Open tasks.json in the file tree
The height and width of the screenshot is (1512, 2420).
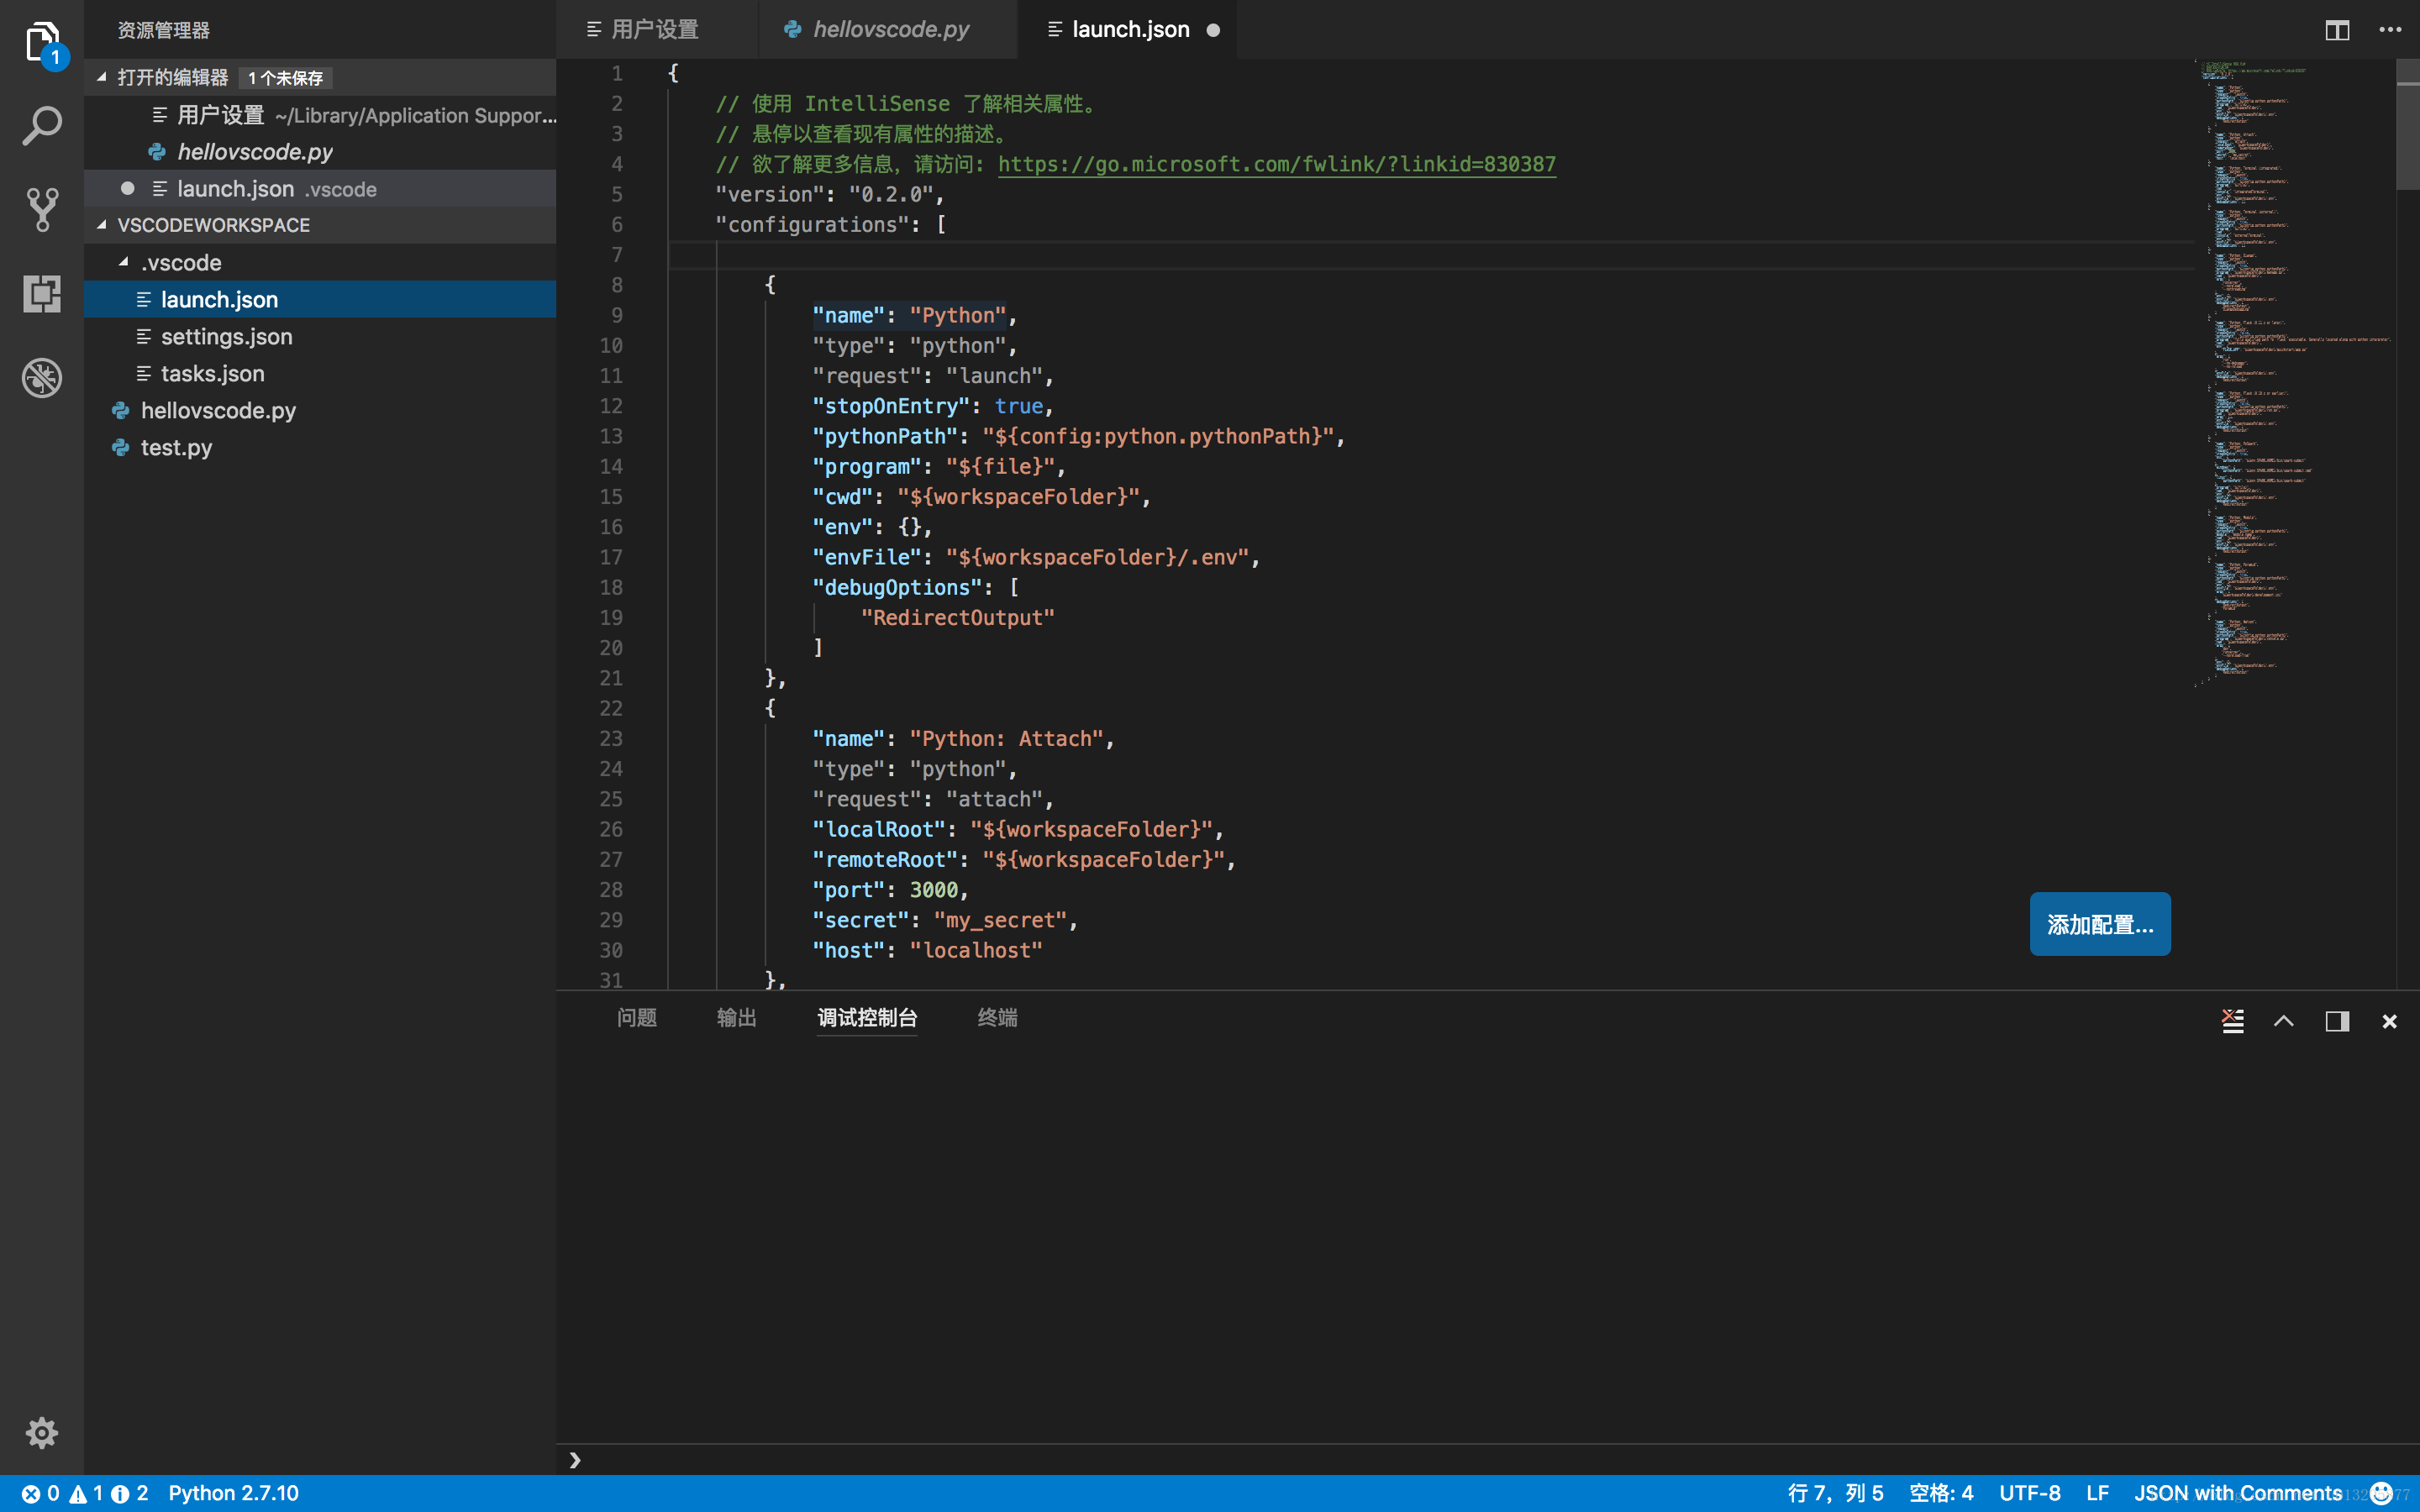[x=320, y=374]
